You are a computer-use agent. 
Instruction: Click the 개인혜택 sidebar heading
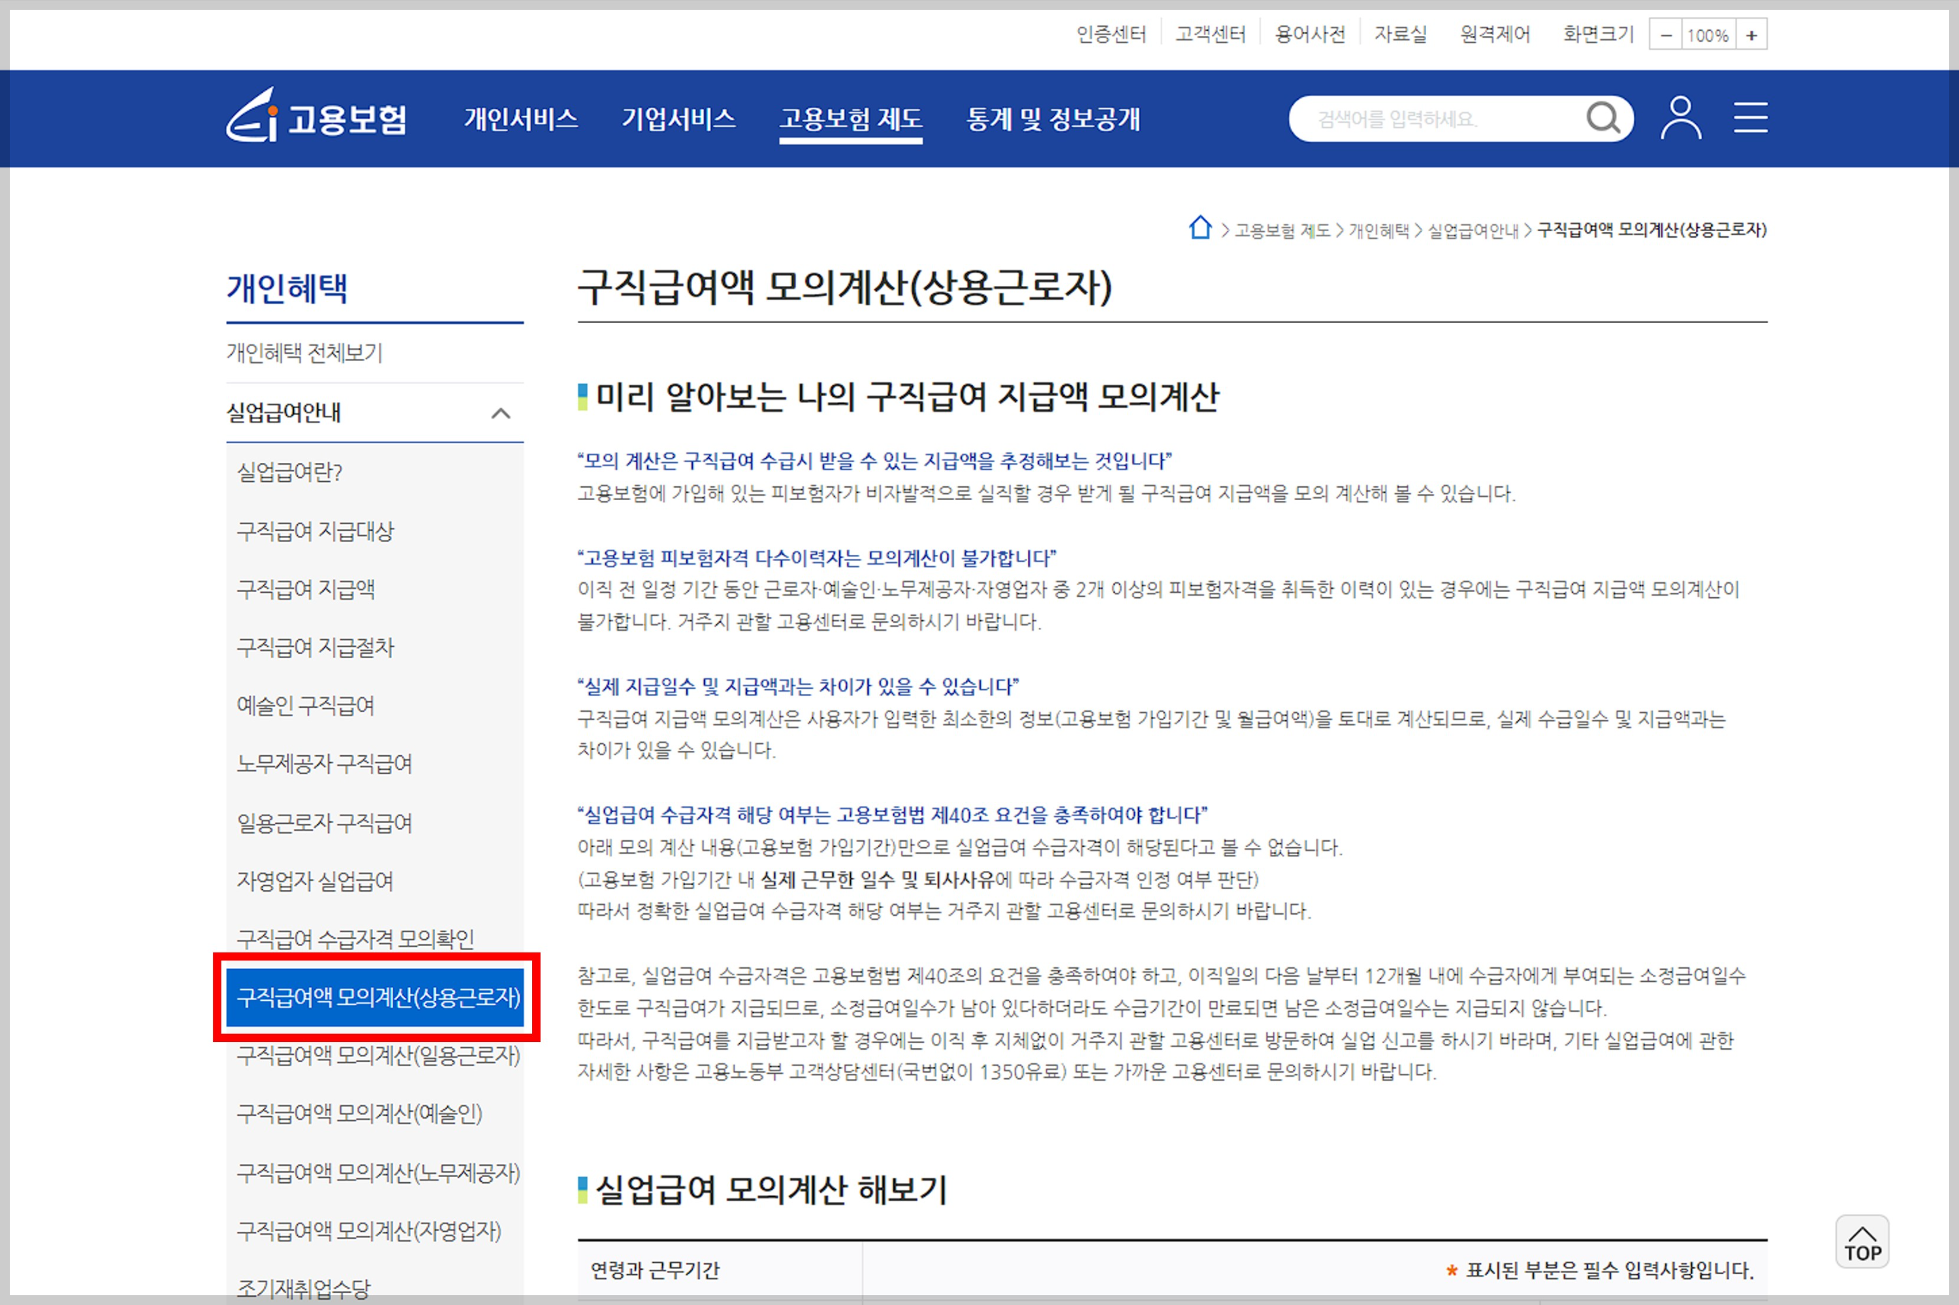287,288
